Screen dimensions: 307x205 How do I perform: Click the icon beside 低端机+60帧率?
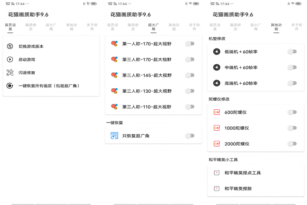pos(216,52)
